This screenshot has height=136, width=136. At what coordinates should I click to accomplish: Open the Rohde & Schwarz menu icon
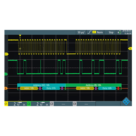tap(126, 101)
